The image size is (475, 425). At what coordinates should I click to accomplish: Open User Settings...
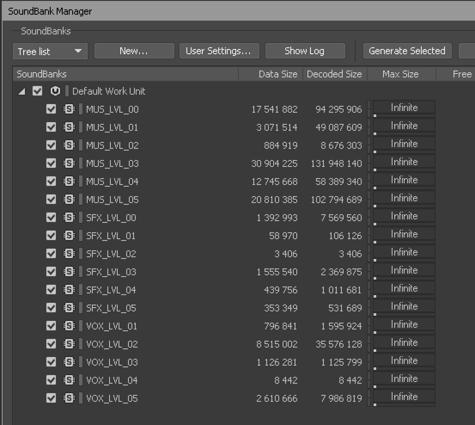(x=219, y=51)
